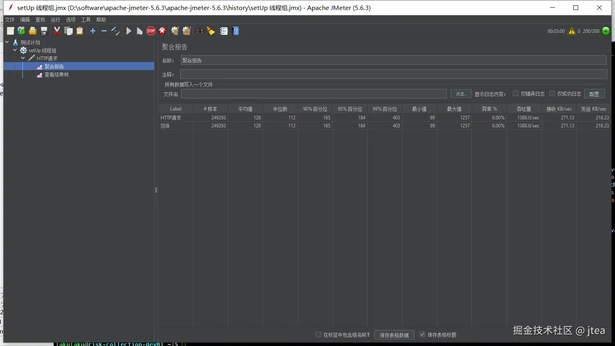The height and width of the screenshot is (346, 615).
Task: Cut selected element with scissors icon
Action: coord(57,31)
